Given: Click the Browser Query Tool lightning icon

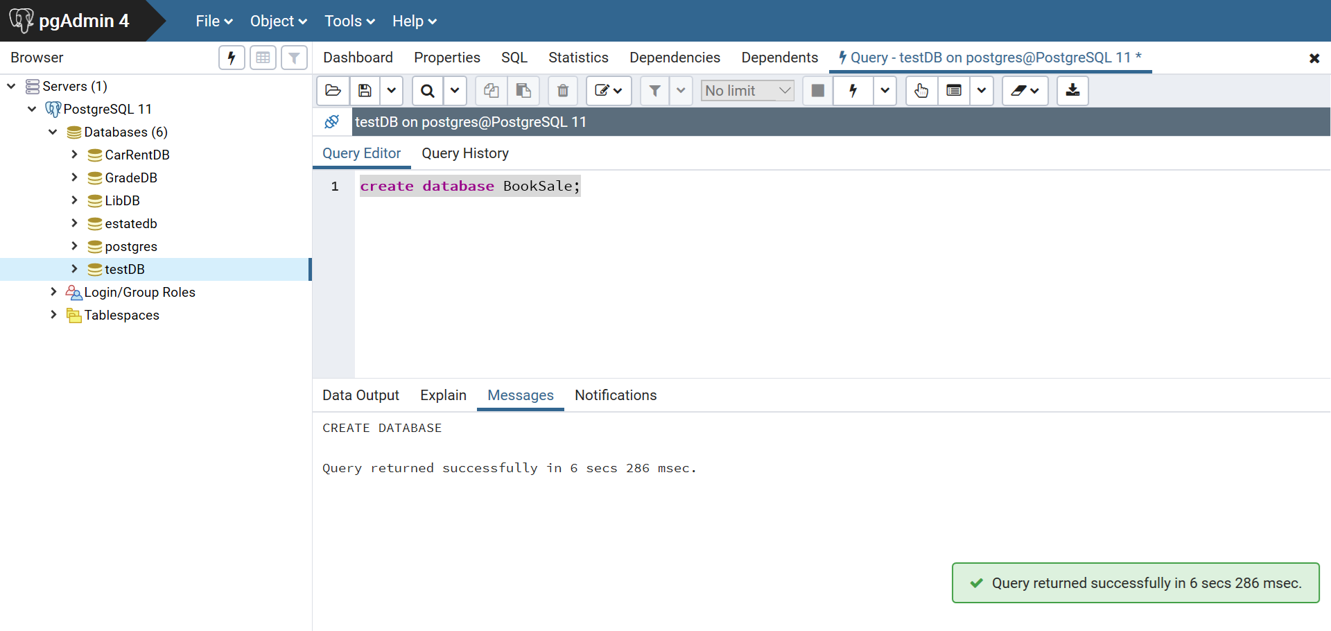Looking at the screenshot, I should click(232, 58).
